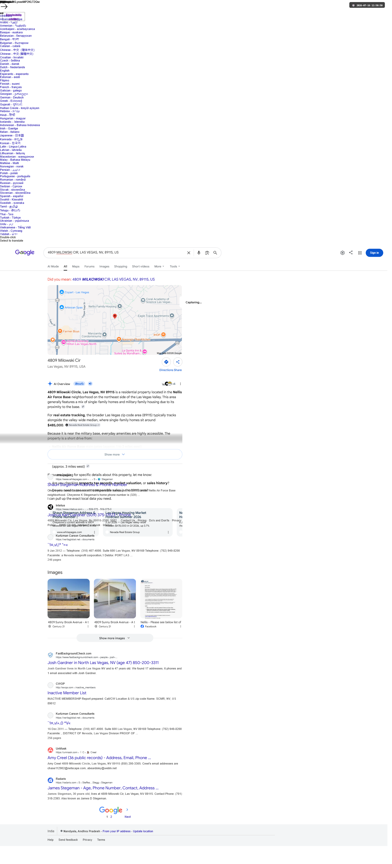Open the Josh Gardner in North Las Vegas result
Image resolution: width=392 pixels, height=864 pixels.
coord(104,670)
